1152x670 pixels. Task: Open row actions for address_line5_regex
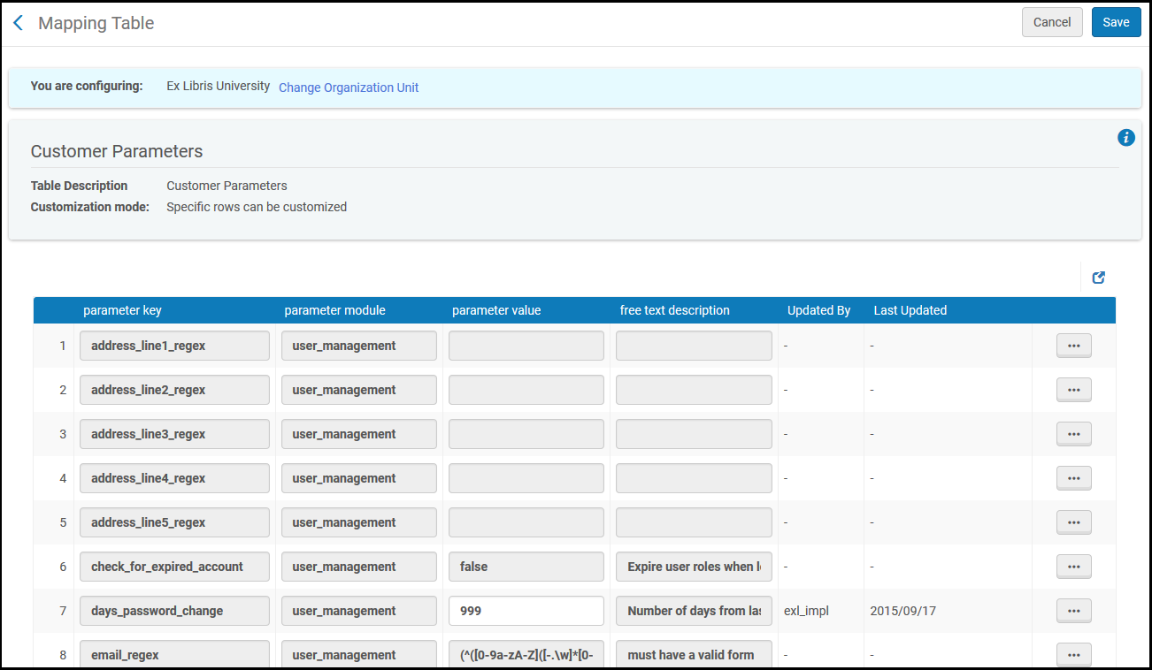1073,522
